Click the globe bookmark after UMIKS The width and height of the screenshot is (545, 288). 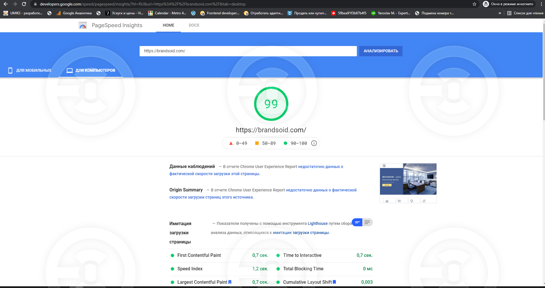49,13
